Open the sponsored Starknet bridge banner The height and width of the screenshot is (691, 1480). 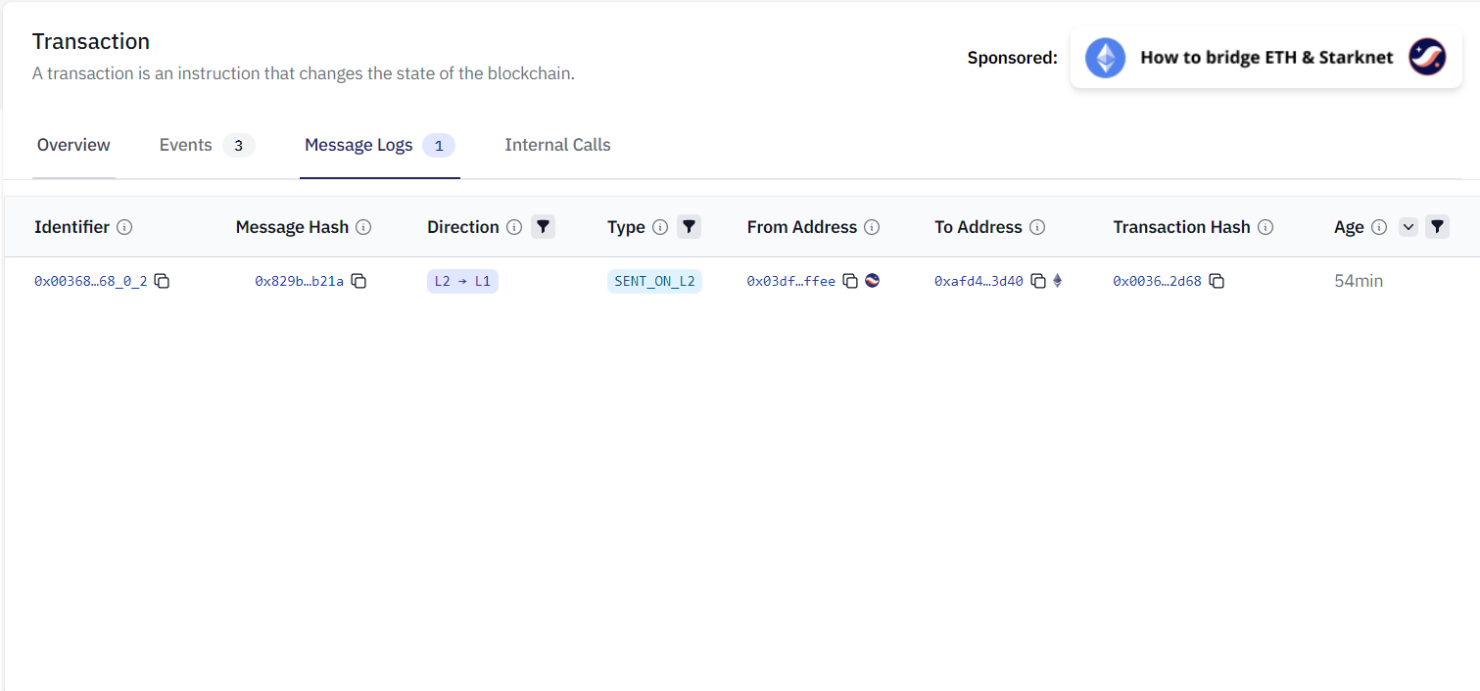click(1265, 58)
